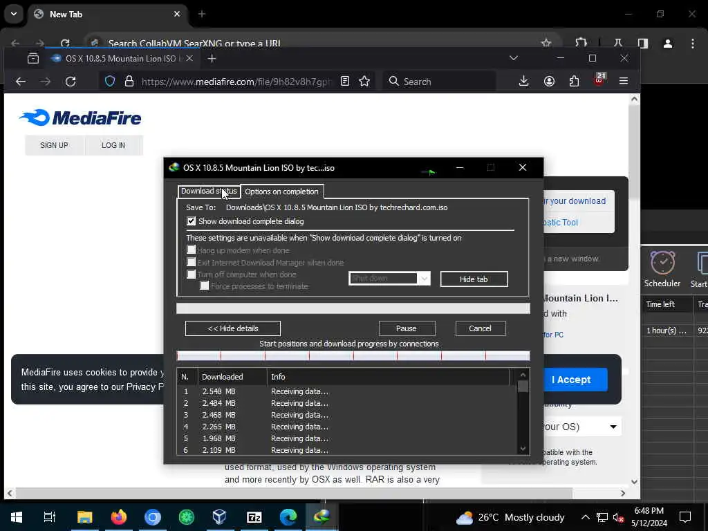Open 7-Zip from the taskbar
Viewport: 708px width, 531px height.
click(254, 517)
